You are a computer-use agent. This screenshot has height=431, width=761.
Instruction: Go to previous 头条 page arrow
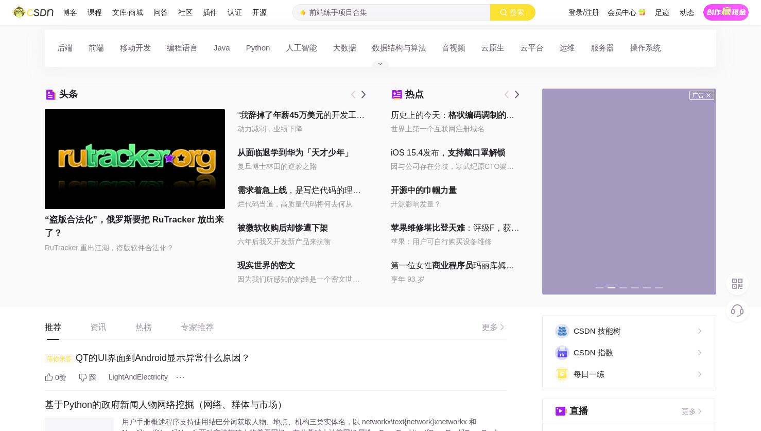353,94
